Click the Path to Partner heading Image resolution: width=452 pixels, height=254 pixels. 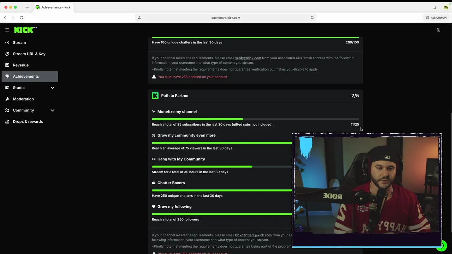pos(175,96)
